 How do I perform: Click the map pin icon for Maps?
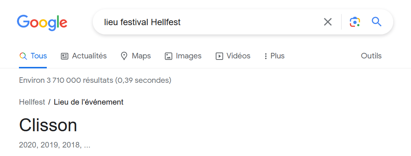[x=124, y=56]
